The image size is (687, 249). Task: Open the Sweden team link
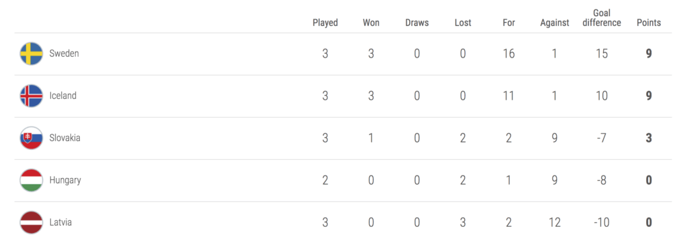[64, 54]
